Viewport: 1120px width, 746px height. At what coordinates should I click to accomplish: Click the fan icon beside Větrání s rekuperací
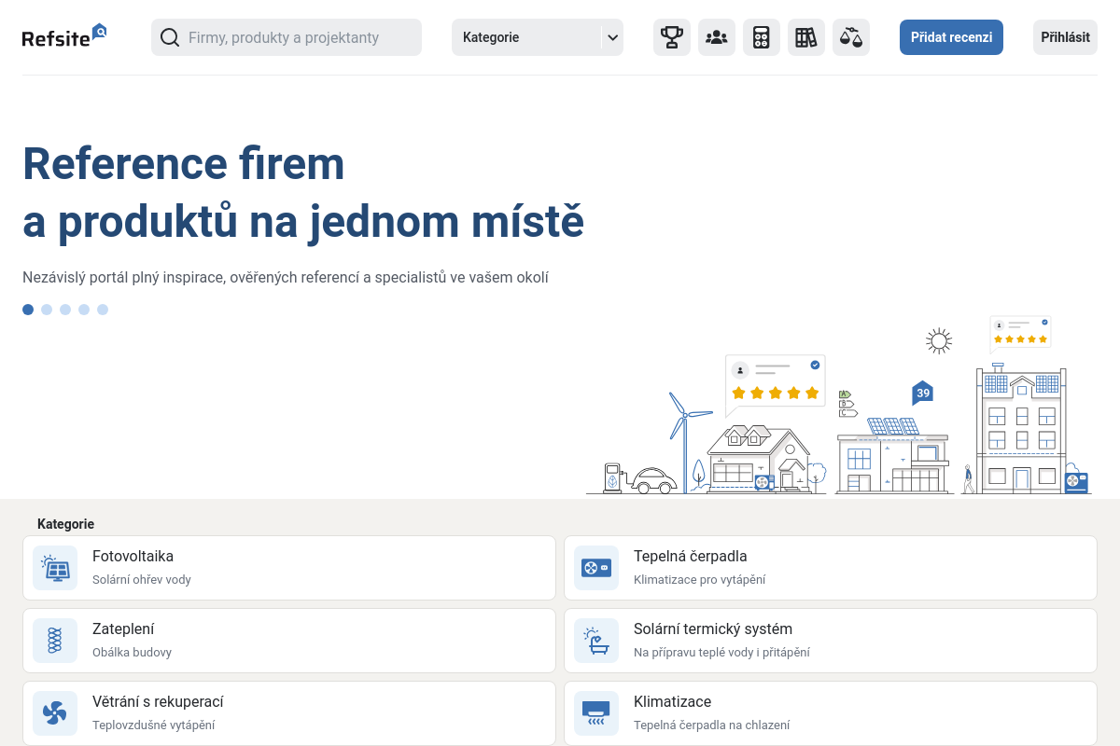pos(55,712)
